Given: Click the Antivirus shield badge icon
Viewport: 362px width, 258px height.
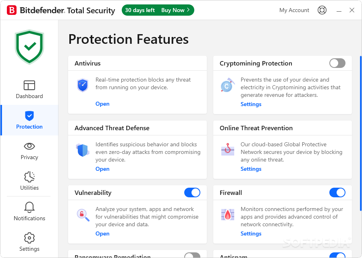Looking at the screenshot, I should 83,84.
